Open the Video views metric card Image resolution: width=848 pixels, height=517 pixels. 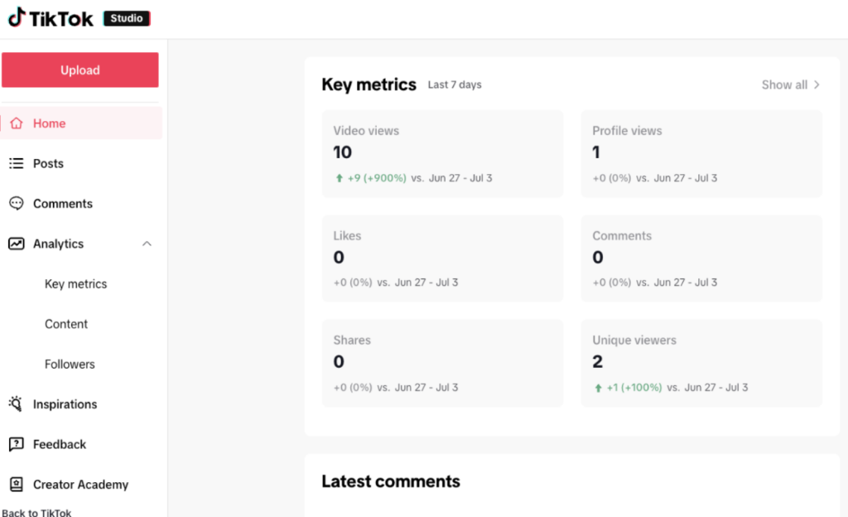pyautogui.click(x=442, y=153)
